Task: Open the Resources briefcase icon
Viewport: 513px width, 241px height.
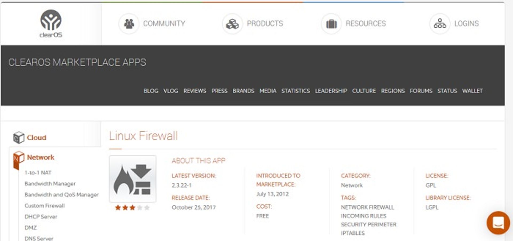Action: (x=331, y=24)
